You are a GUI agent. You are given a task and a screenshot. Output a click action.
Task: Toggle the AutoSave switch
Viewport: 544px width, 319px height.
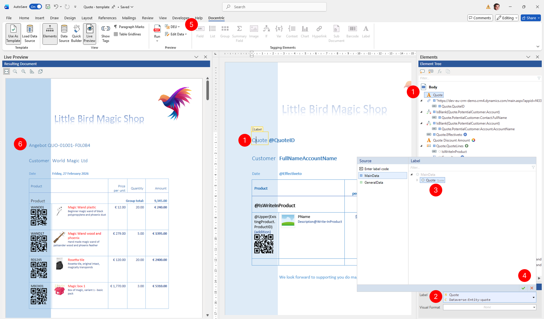(35, 7)
